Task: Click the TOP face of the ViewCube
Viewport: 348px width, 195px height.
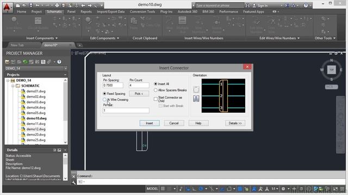Action: coord(331,70)
